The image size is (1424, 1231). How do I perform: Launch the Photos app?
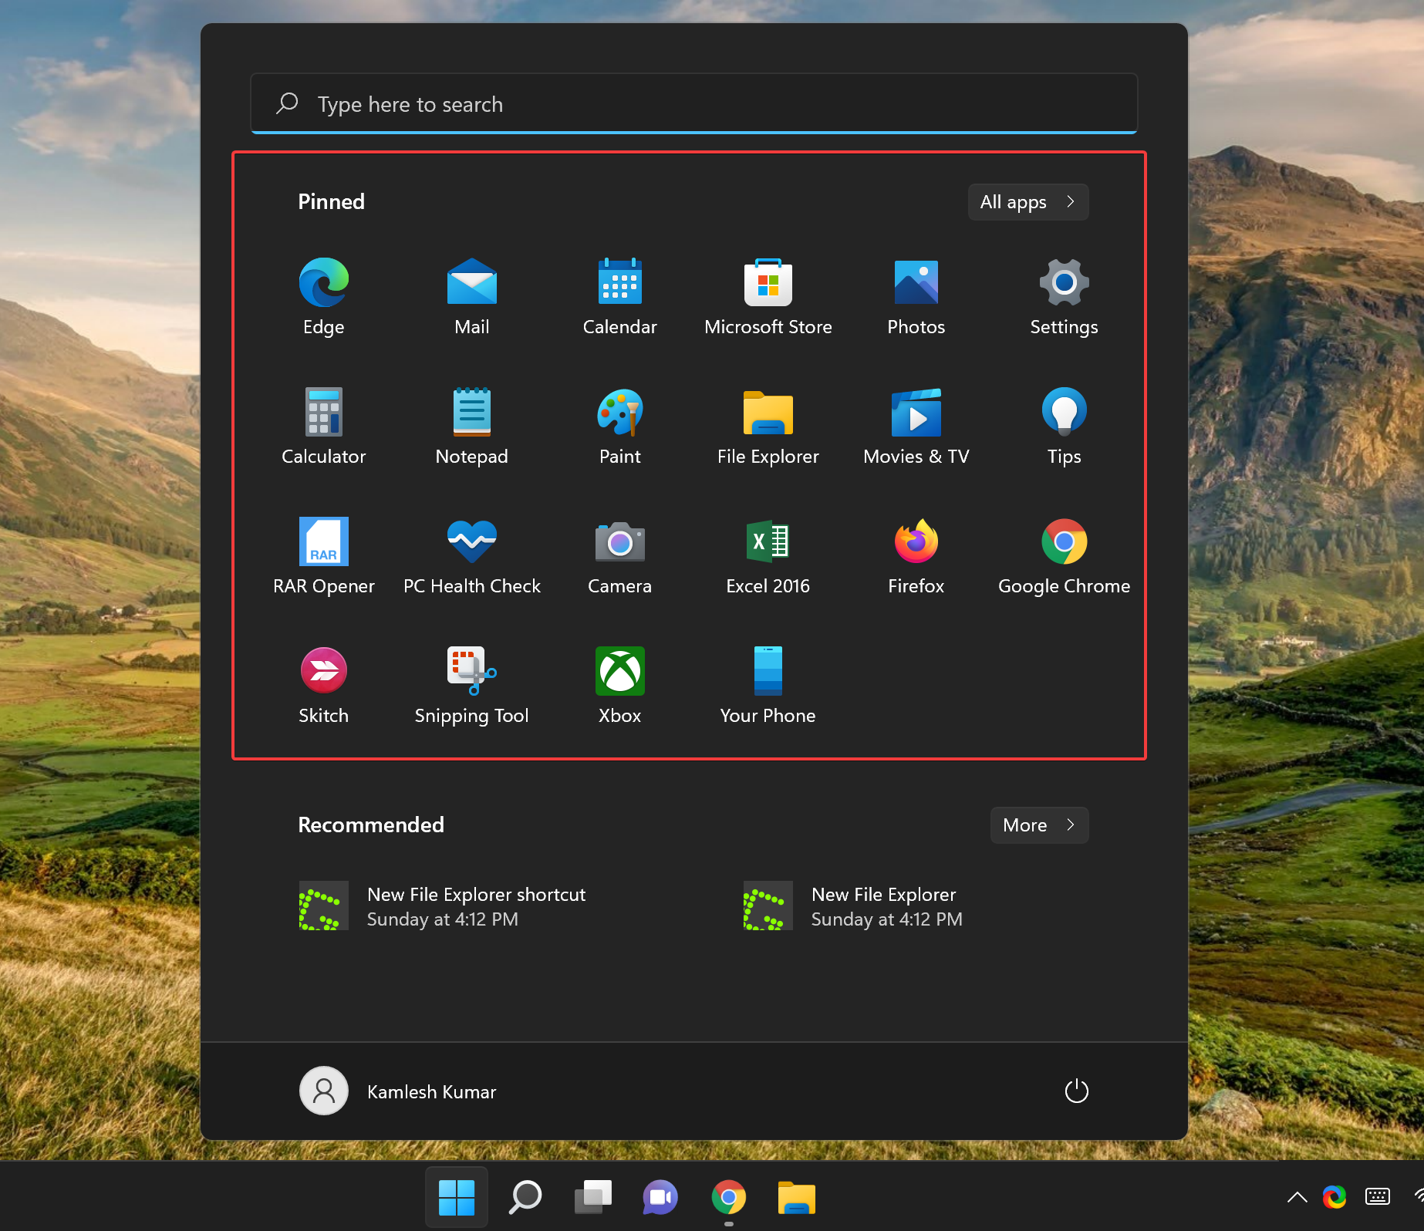pos(916,297)
